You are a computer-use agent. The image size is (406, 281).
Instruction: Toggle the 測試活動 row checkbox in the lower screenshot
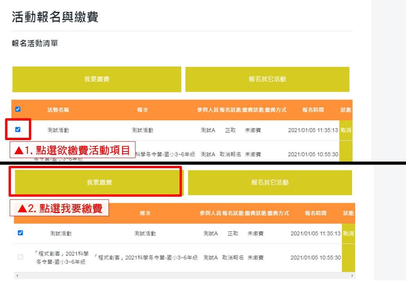(x=20, y=233)
